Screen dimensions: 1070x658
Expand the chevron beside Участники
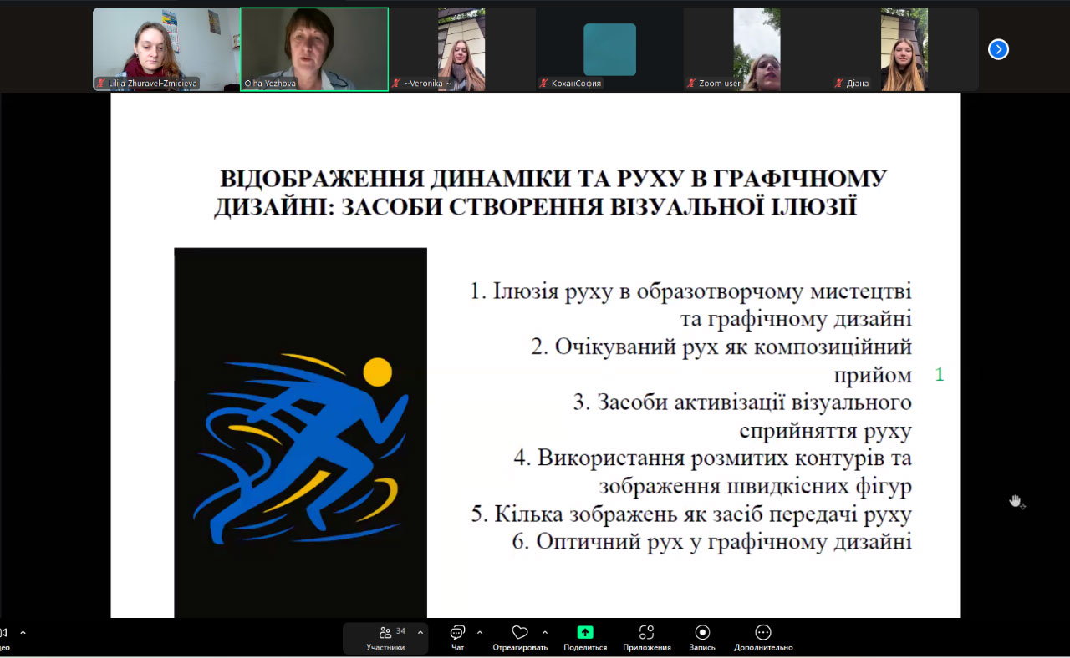pyautogui.click(x=420, y=633)
